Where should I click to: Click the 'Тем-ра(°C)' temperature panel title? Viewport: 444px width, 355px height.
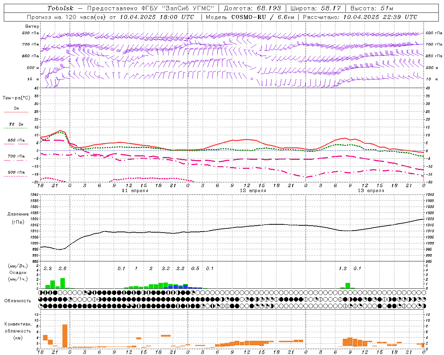click(16, 98)
